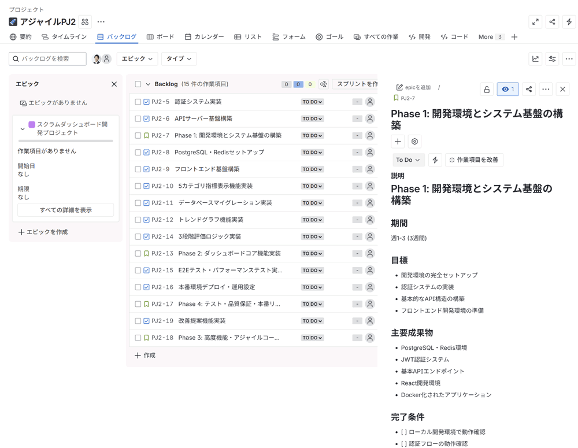This screenshot has height=448, width=578.
Task: Click the project share icon near top right
Action: pos(552,22)
